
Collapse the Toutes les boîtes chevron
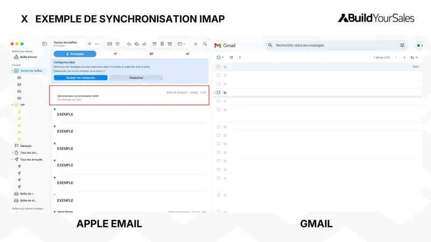coord(12,71)
